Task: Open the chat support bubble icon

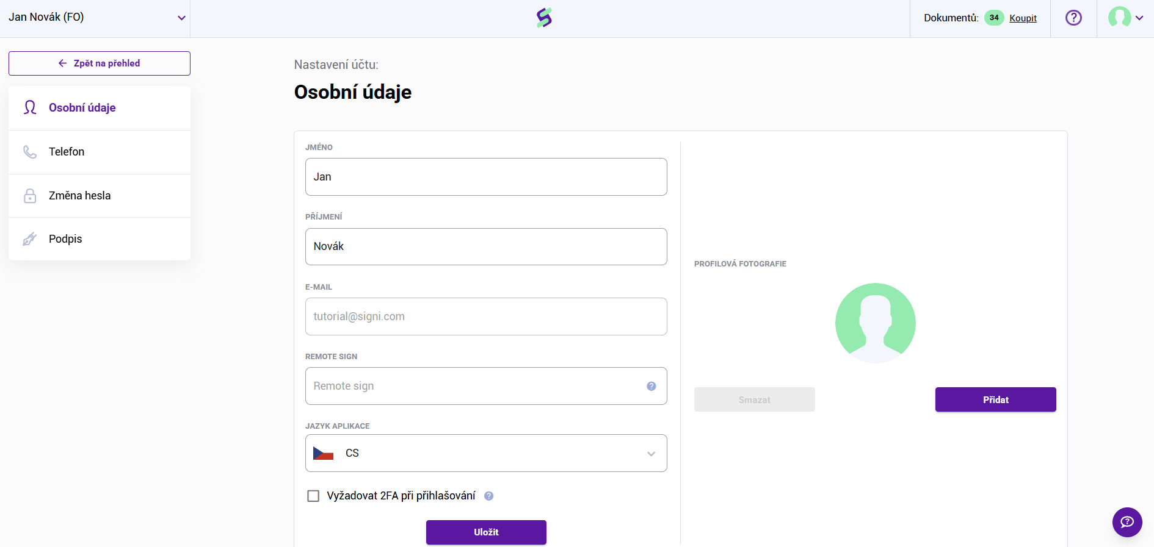Action: [1127, 522]
